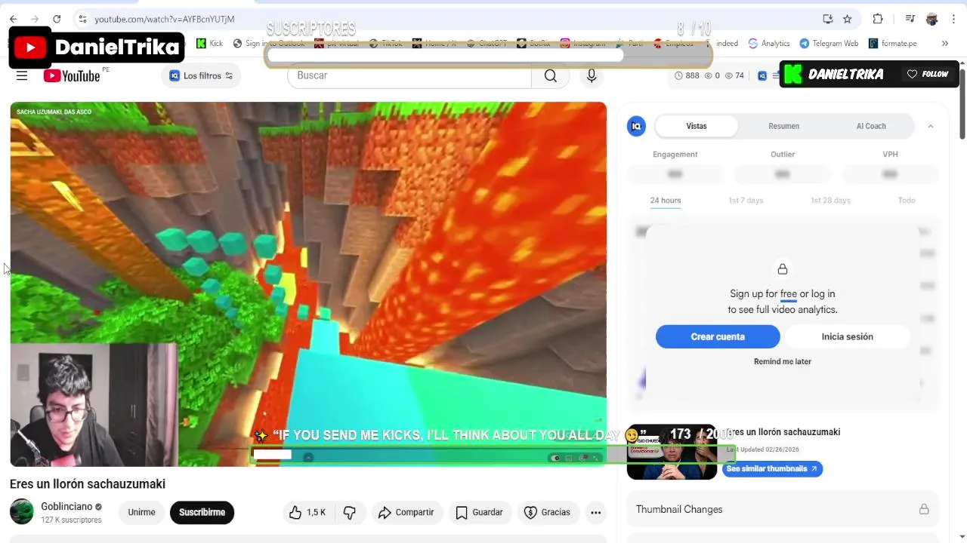Switch to the Vistas tab
Image resolution: width=967 pixels, height=543 pixels.
coord(697,126)
